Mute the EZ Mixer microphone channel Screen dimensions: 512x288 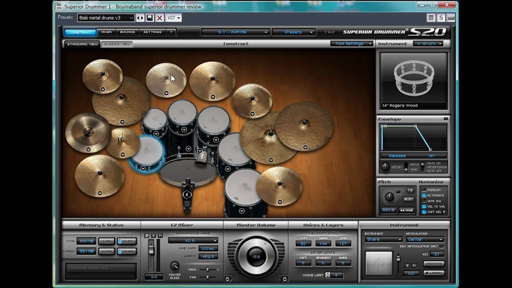(x=160, y=235)
